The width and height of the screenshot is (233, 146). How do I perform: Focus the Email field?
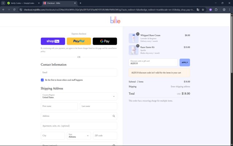point(79,73)
